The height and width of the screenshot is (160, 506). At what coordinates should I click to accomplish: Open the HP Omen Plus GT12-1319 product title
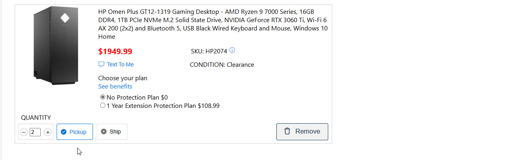pyautogui.click(x=213, y=24)
